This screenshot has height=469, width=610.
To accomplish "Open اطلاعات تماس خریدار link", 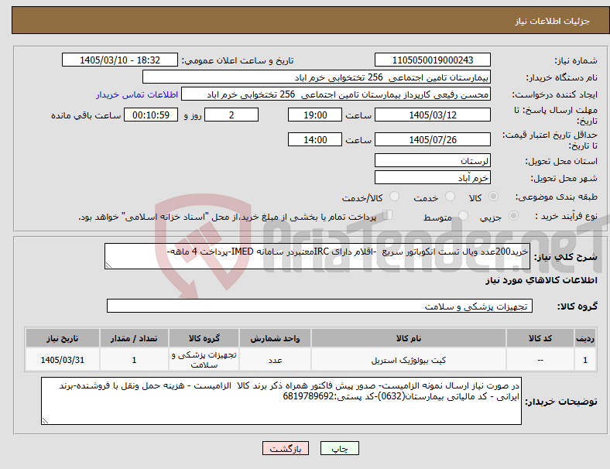I will pyautogui.click(x=137, y=94).
